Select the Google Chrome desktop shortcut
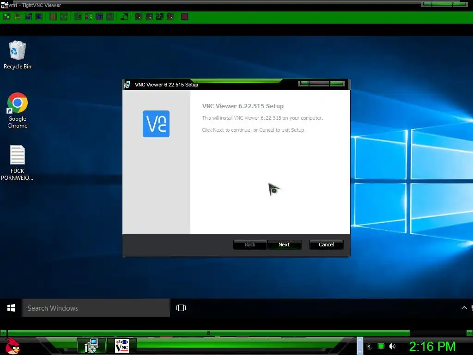The height and width of the screenshot is (355, 473). 18,111
